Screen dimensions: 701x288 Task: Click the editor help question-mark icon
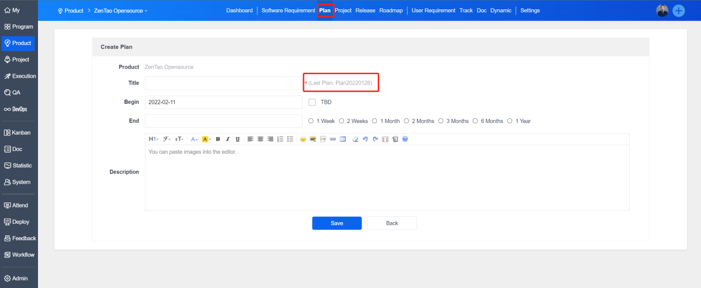click(x=405, y=139)
